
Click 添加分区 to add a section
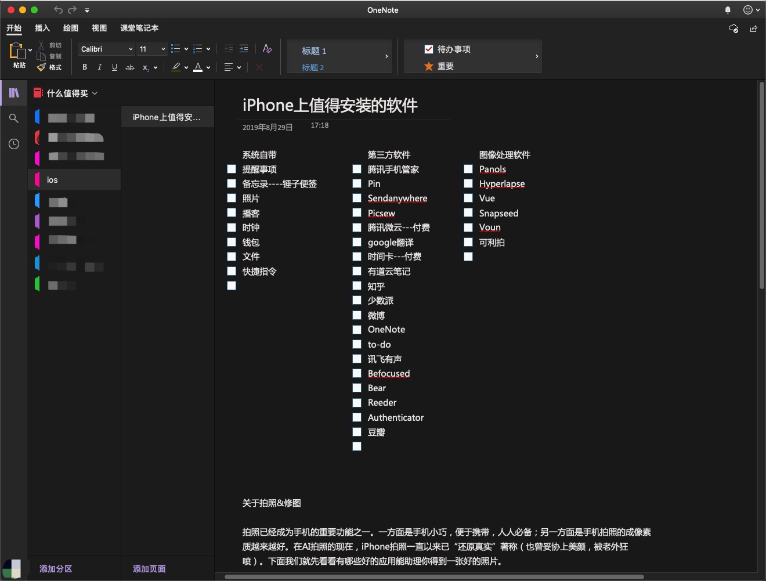55,569
